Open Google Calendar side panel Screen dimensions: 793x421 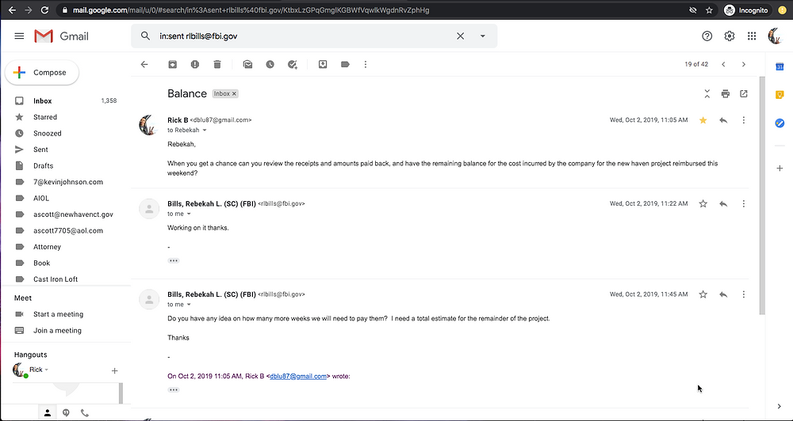(x=780, y=66)
